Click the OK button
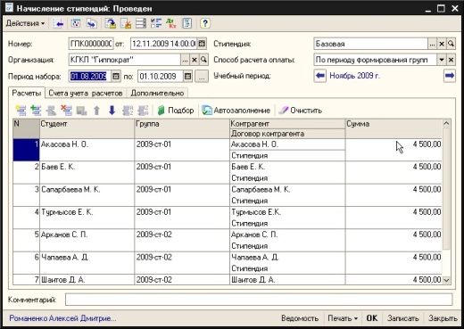The width and height of the screenshot is (464, 329). [x=372, y=318]
